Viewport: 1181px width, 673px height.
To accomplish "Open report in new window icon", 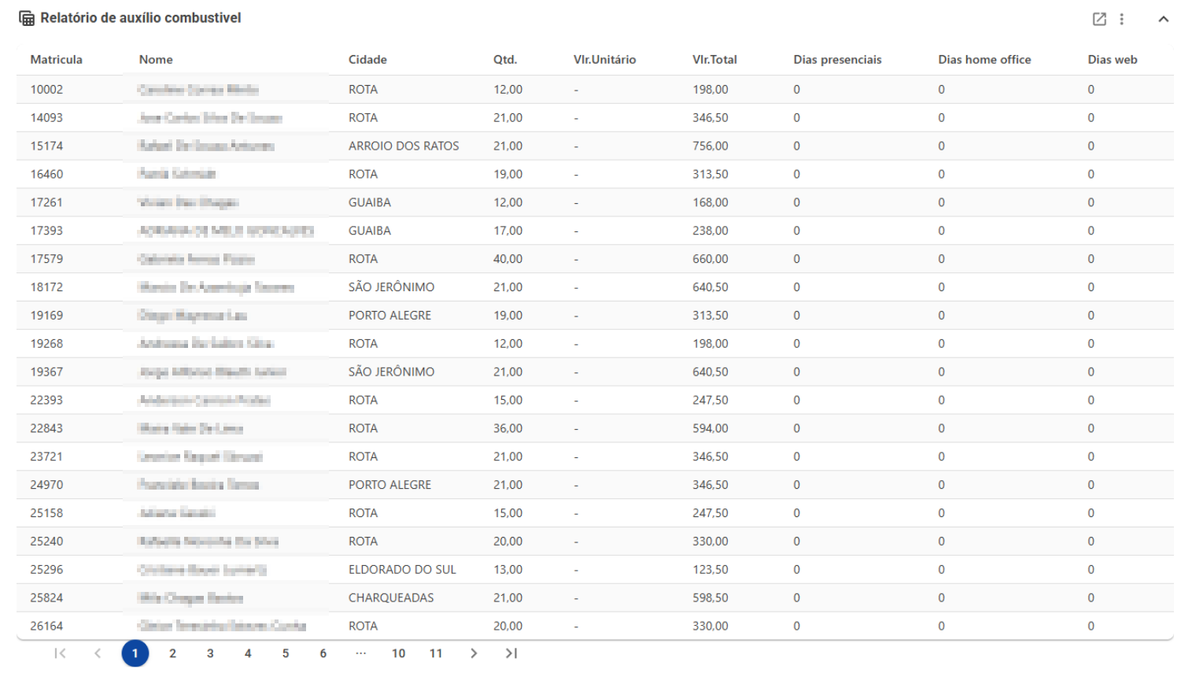I will point(1099,19).
